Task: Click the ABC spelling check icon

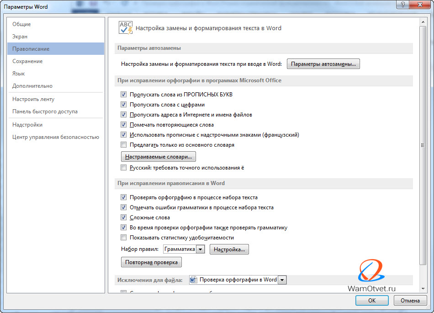Action: [x=126, y=28]
